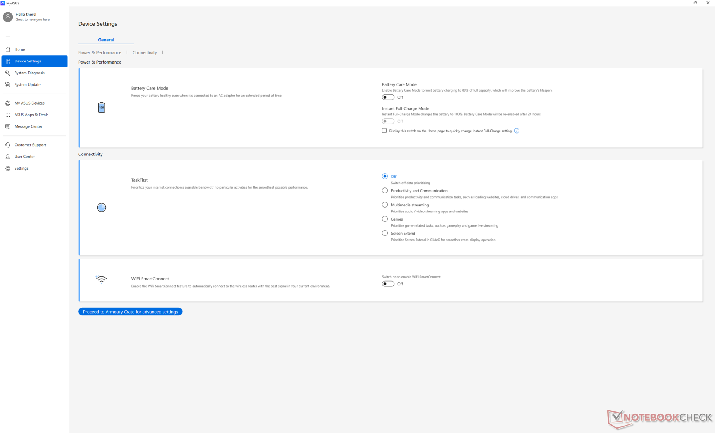Enable the Battery Care Mode toggle
This screenshot has height=433, width=715.
coord(388,97)
